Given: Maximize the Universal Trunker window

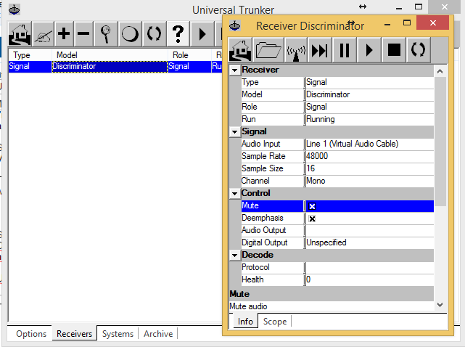Looking at the screenshot, I should [x=419, y=7].
